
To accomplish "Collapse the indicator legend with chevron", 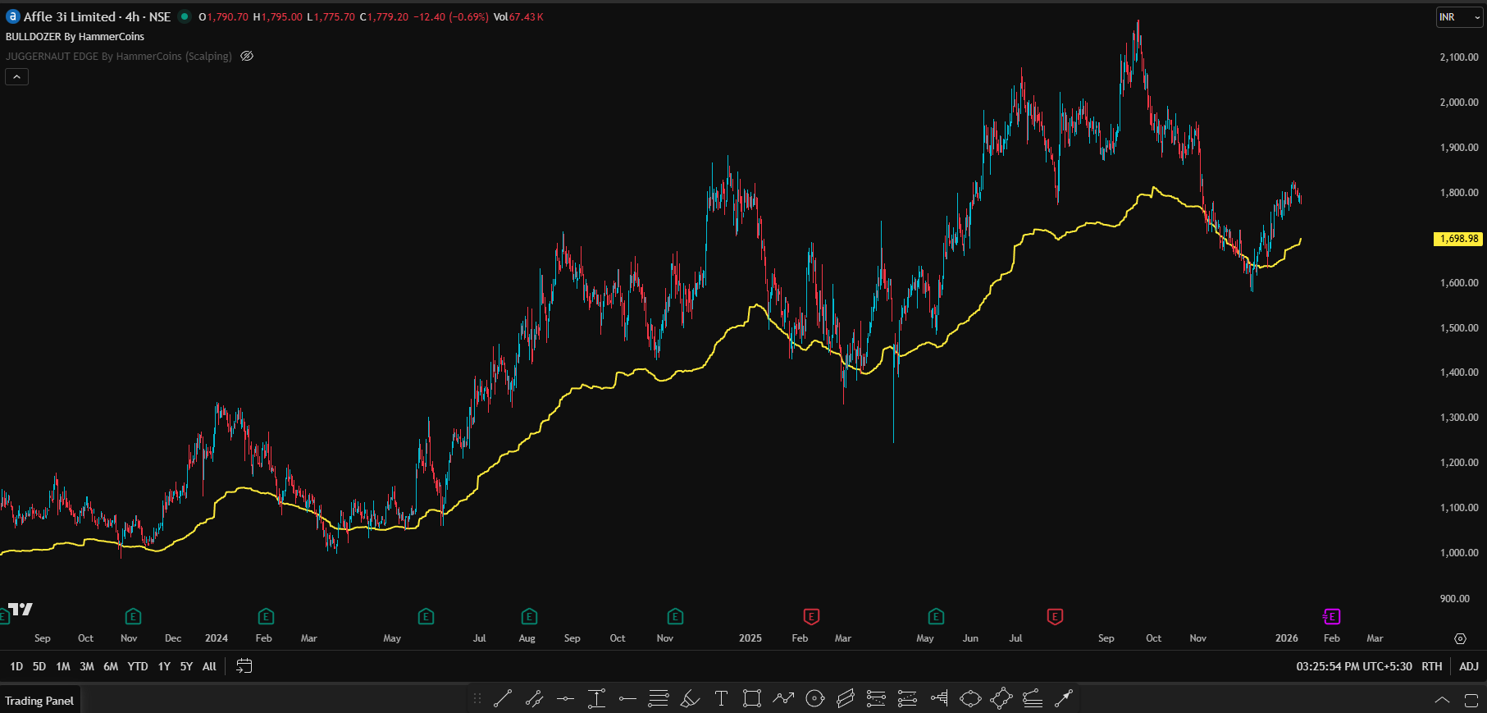I will (x=17, y=77).
